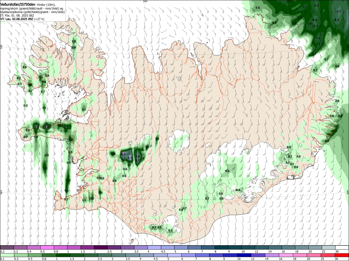Click the darkest green swatch between 1 and 1.5
This screenshot has width=349, height=261.
[63, 255]
